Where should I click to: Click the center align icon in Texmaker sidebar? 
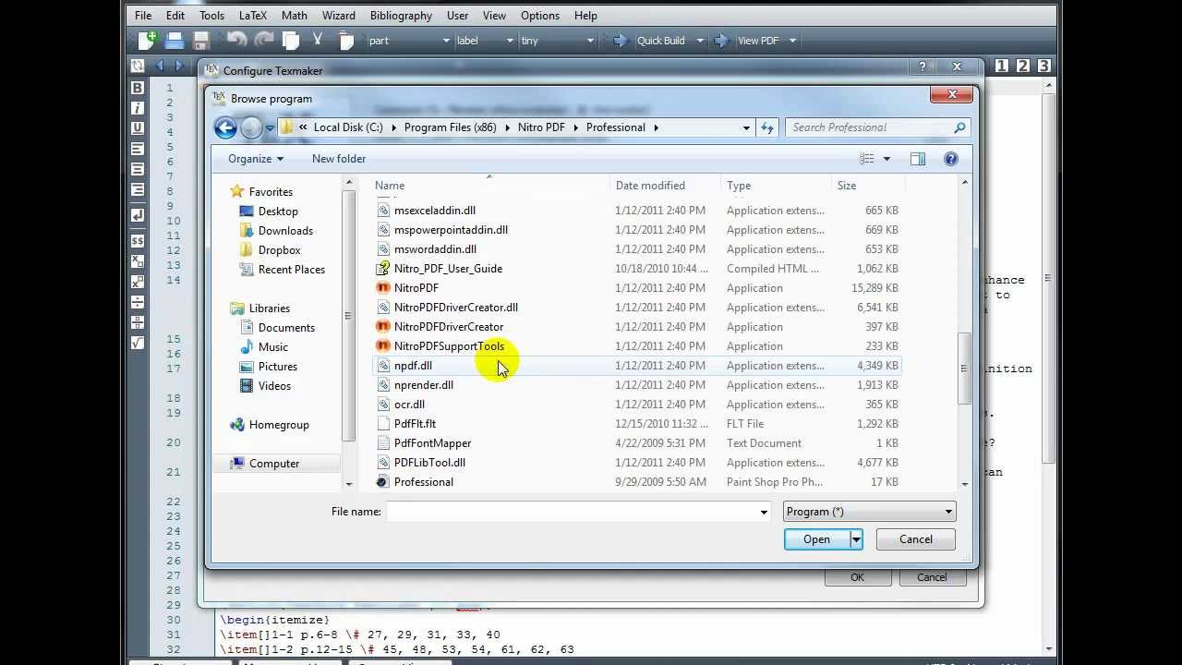click(x=138, y=169)
